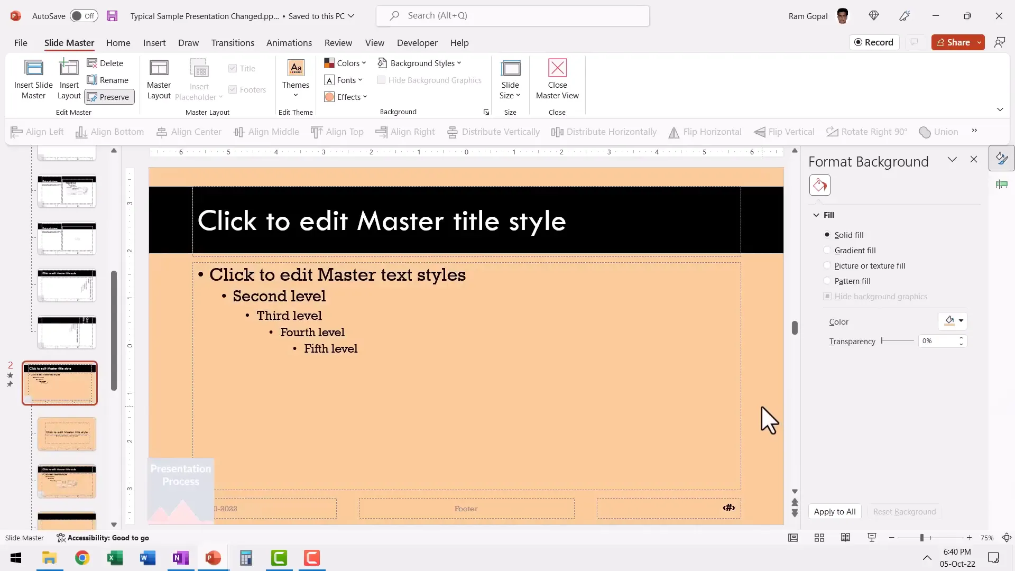This screenshot has height=571, width=1015.
Task: Toggle the Title checkbox in Master Layout
Action: (242, 68)
